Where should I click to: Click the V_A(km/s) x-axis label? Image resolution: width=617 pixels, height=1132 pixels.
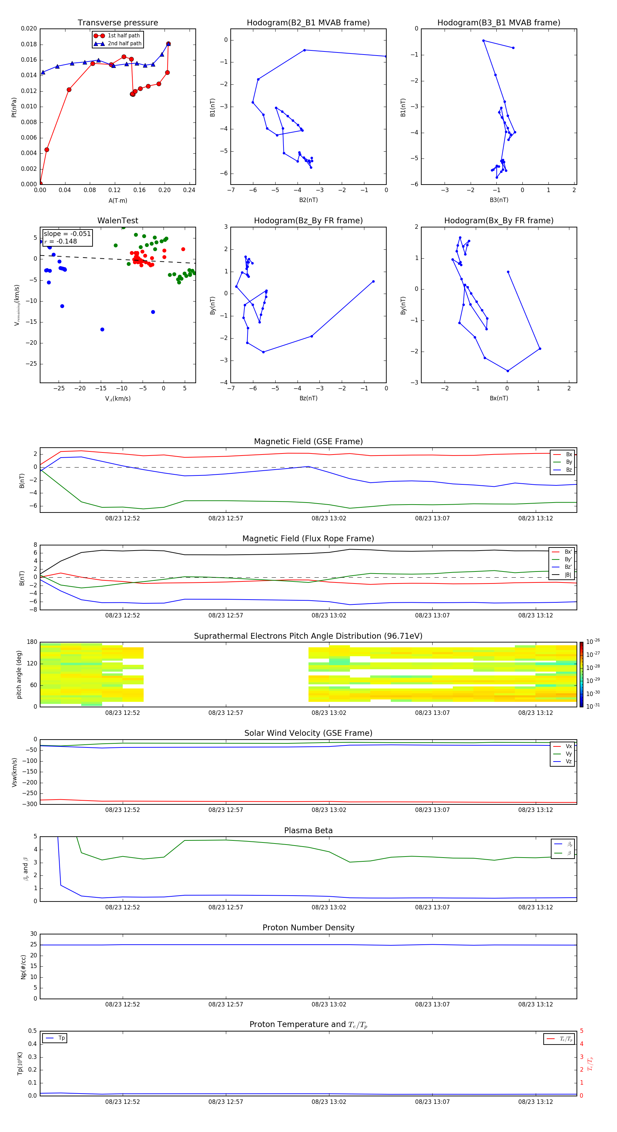[x=118, y=399]
